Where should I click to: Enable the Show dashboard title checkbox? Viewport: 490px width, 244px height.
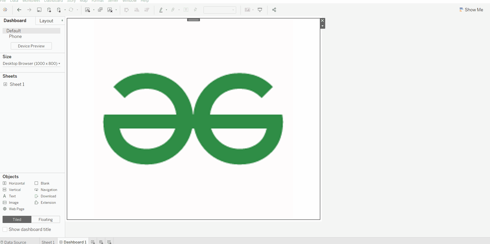click(5, 229)
